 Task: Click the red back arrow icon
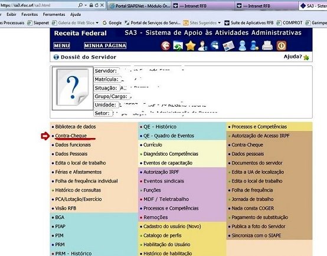coord(166,45)
